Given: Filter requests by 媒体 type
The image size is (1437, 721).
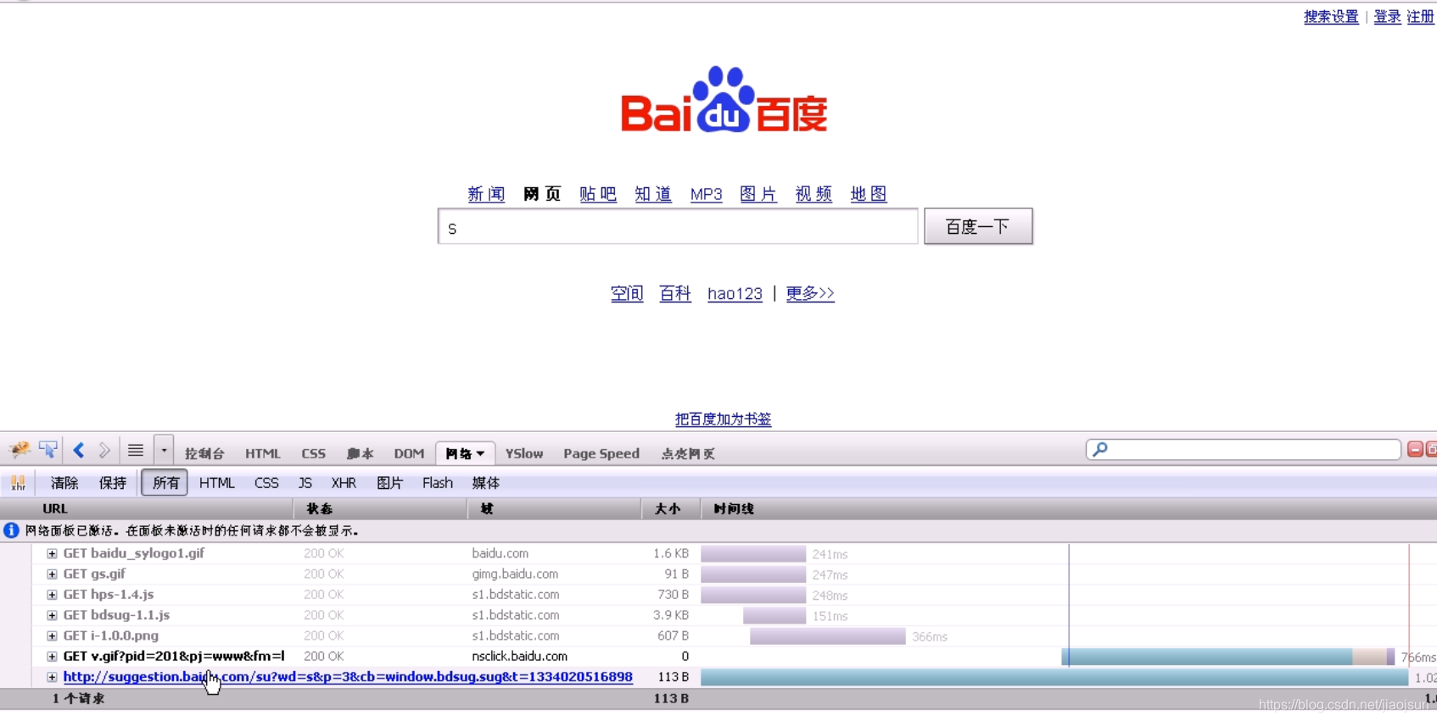Looking at the screenshot, I should coord(486,483).
